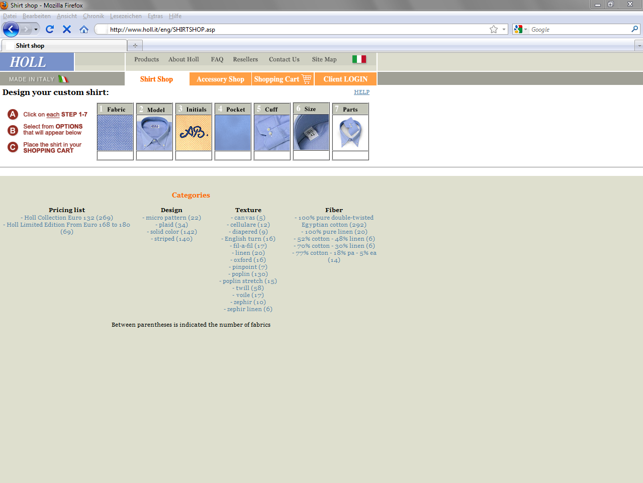The height and width of the screenshot is (483, 643).
Task: Select 100% pure double-twisted Egyptian cotton fiber
Action: point(334,221)
